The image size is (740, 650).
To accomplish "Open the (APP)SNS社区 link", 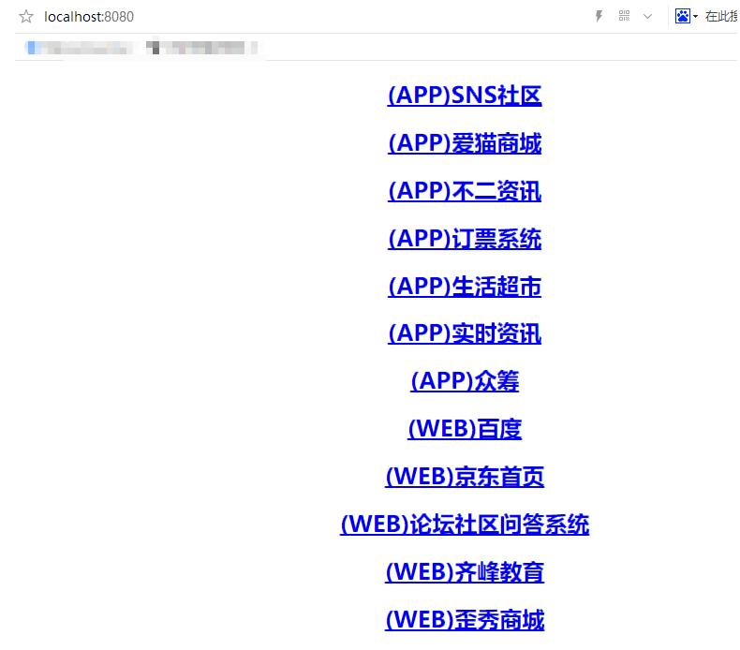I will coord(465,96).
